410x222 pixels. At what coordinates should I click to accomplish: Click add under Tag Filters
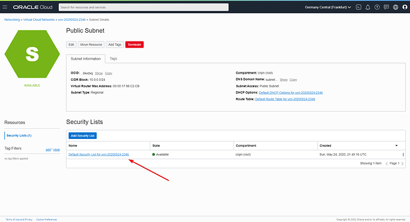pos(48,150)
